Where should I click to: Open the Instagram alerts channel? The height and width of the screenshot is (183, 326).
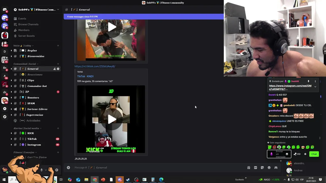(36, 145)
